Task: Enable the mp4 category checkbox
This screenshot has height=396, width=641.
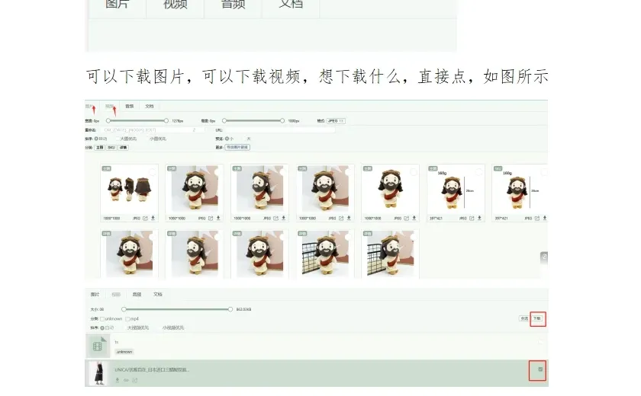Action: pyautogui.click(x=127, y=319)
